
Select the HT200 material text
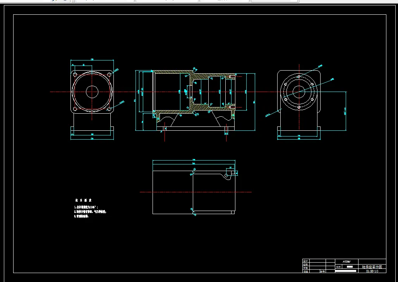coord(347,262)
